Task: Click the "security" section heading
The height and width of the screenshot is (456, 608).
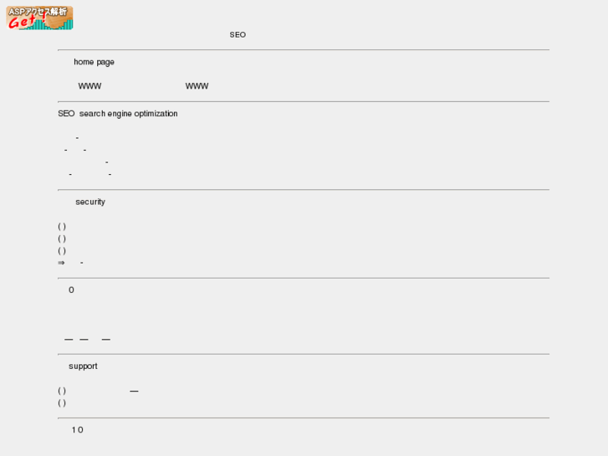Action: click(90, 202)
